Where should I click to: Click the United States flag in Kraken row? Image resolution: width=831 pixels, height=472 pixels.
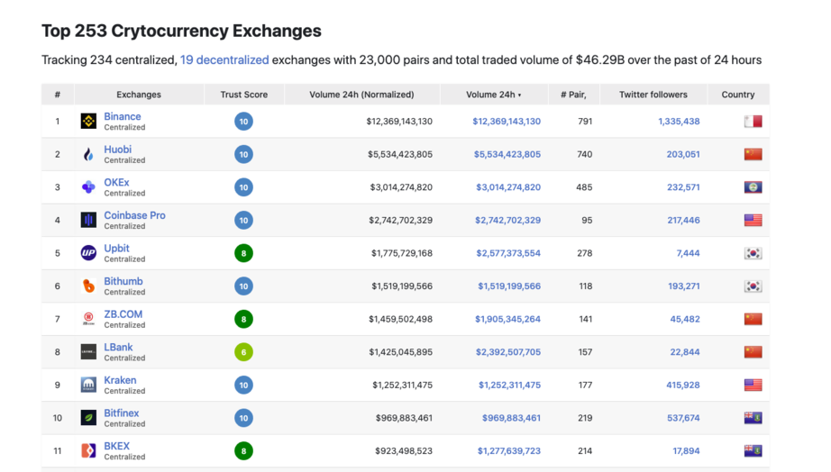click(x=753, y=385)
